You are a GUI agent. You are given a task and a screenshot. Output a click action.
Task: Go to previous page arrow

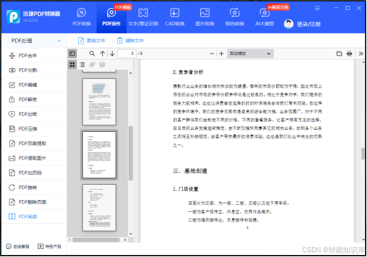pos(102,54)
